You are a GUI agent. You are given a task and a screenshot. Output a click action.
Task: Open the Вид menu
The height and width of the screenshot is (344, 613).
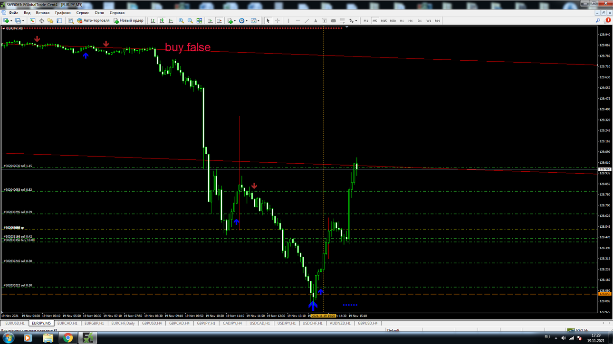(27, 13)
